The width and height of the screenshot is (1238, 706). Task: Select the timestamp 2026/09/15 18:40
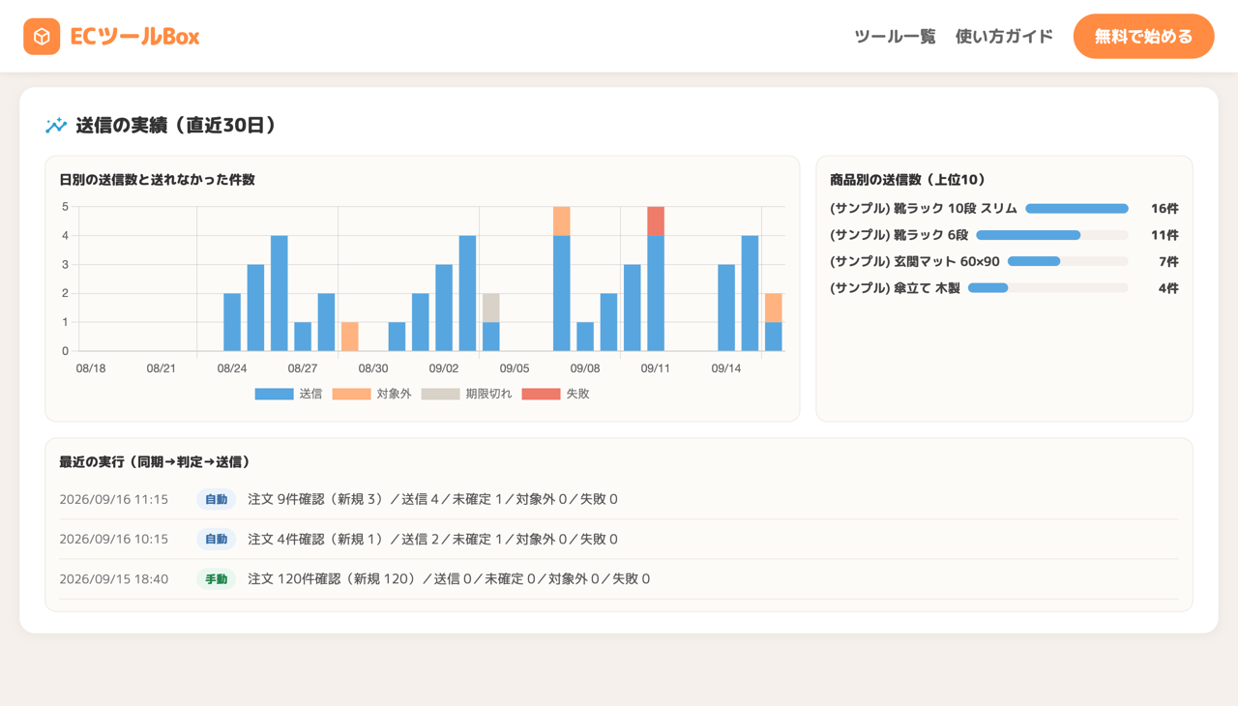click(114, 579)
